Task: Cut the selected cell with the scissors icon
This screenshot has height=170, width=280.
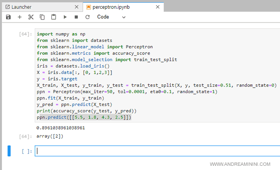Action: tap(31, 17)
